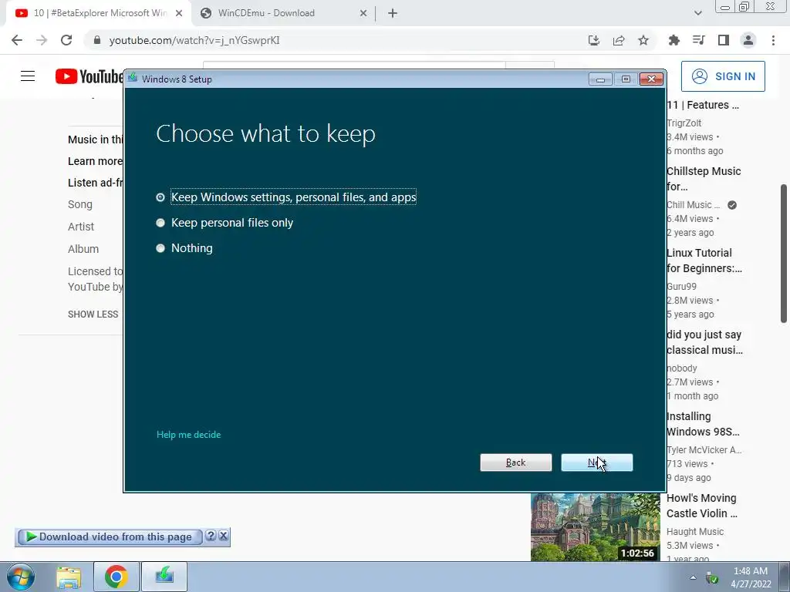Open the Chillstep Music recommended video
The width and height of the screenshot is (790, 592).
point(704,179)
